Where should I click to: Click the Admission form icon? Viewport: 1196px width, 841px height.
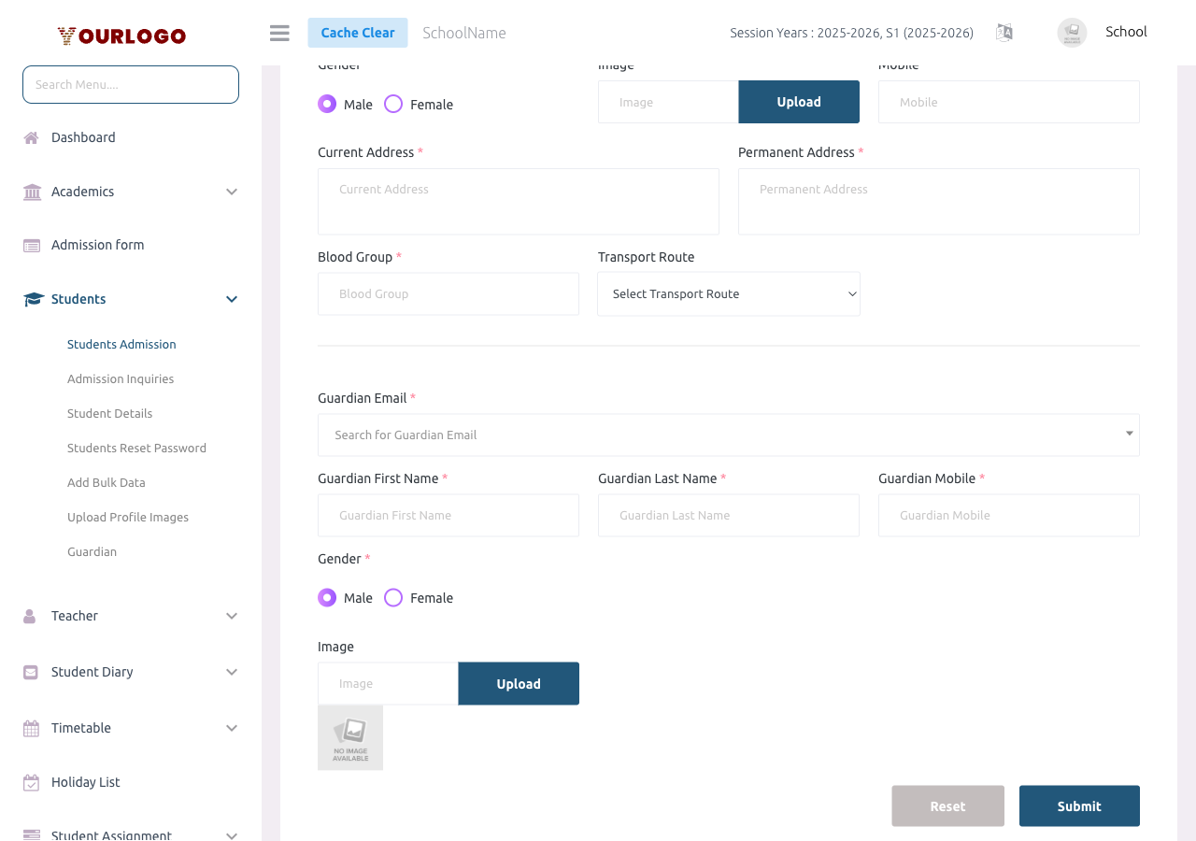[x=32, y=246]
